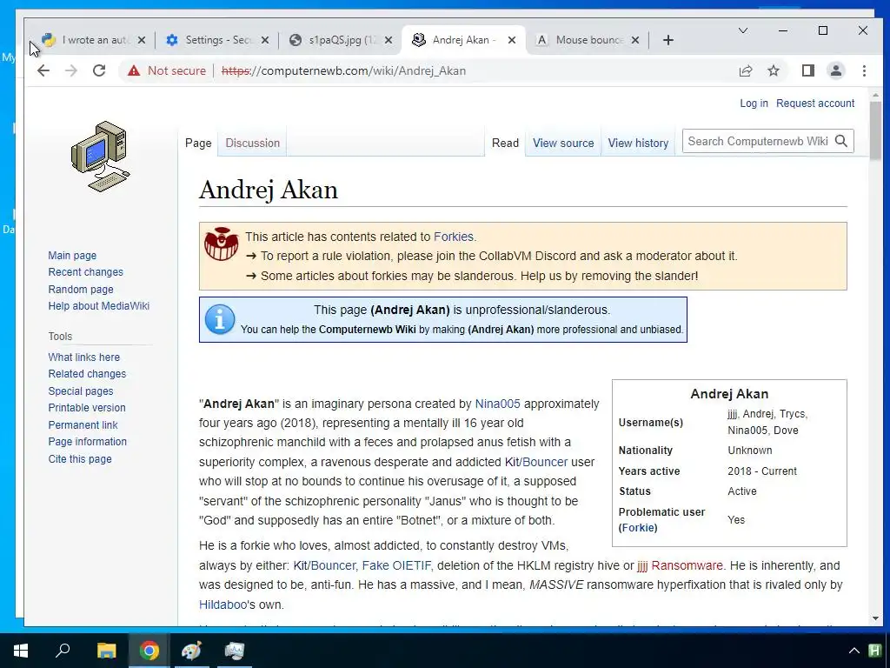Go back to the previous page
Screen dimensions: 890x668
(43, 70)
